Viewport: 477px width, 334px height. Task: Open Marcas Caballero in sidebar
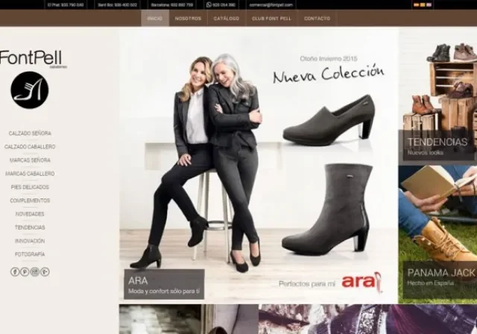click(x=30, y=174)
